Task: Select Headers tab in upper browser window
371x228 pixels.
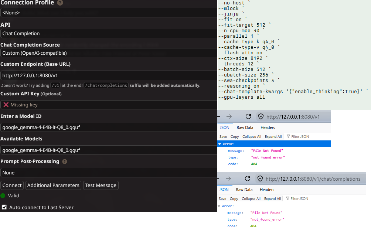Action: pyautogui.click(x=268, y=127)
